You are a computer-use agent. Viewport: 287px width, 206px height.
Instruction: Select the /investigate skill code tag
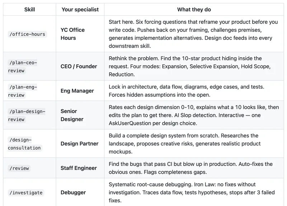26,192
